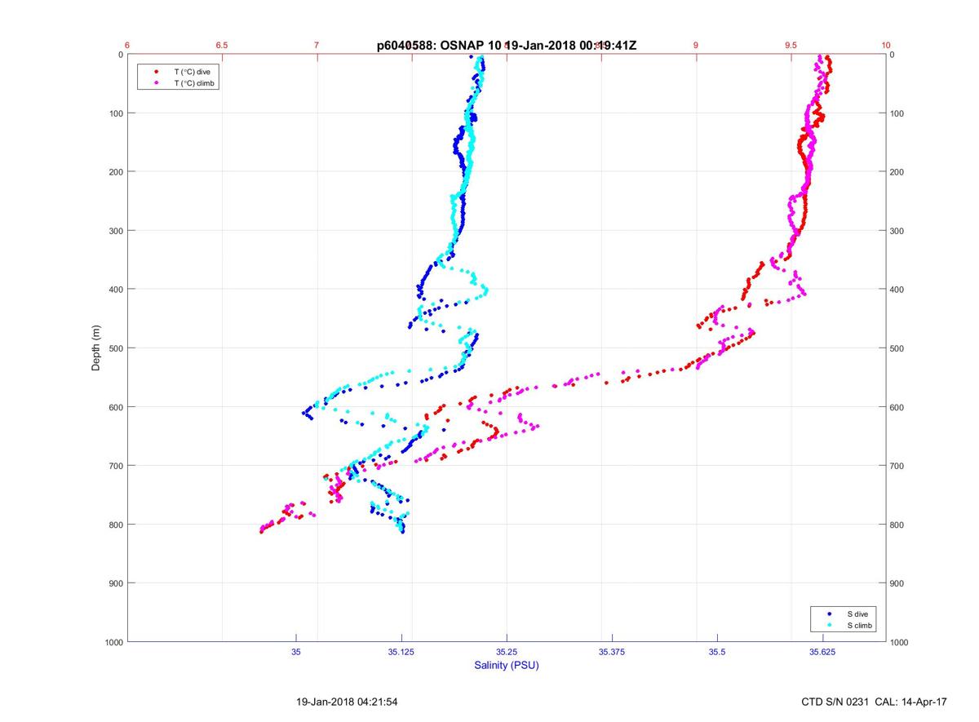The image size is (979, 722).
Task: Click the cyan marker for S climb legend
Action: pos(829,625)
